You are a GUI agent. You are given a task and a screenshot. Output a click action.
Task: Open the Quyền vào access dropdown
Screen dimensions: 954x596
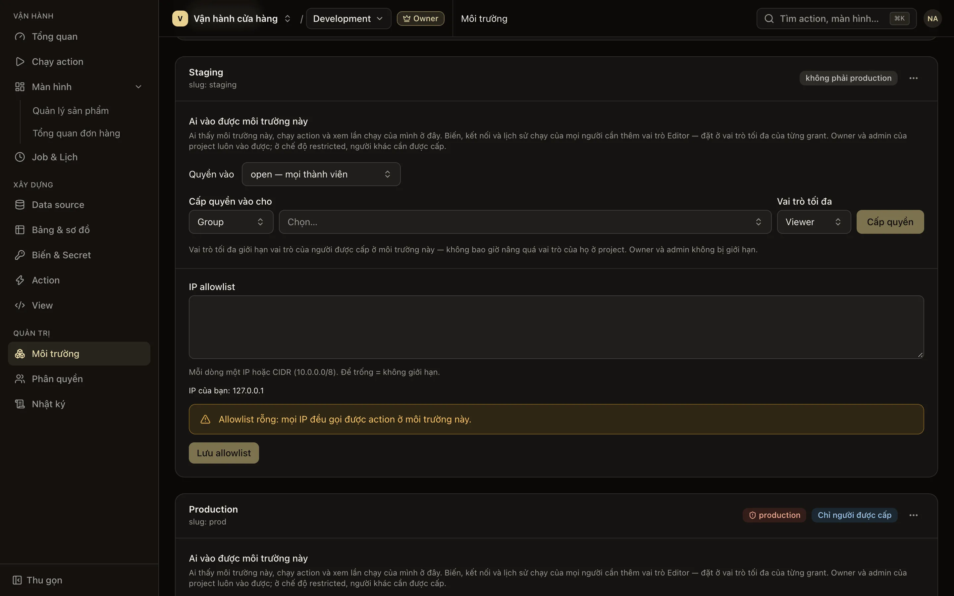[x=321, y=174]
